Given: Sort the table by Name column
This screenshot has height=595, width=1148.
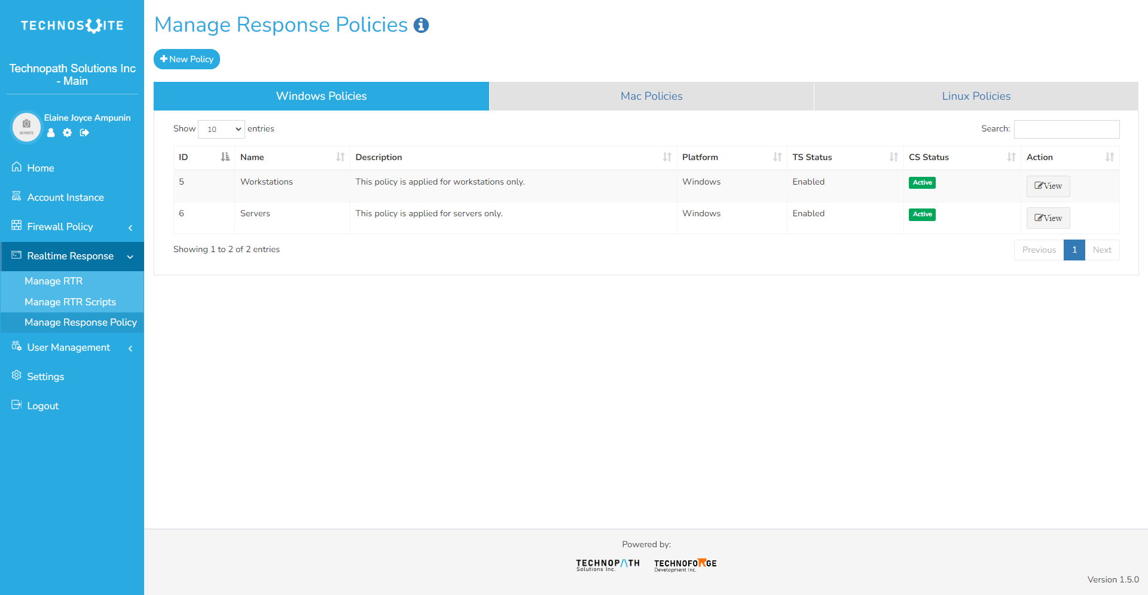Looking at the screenshot, I should [x=292, y=157].
